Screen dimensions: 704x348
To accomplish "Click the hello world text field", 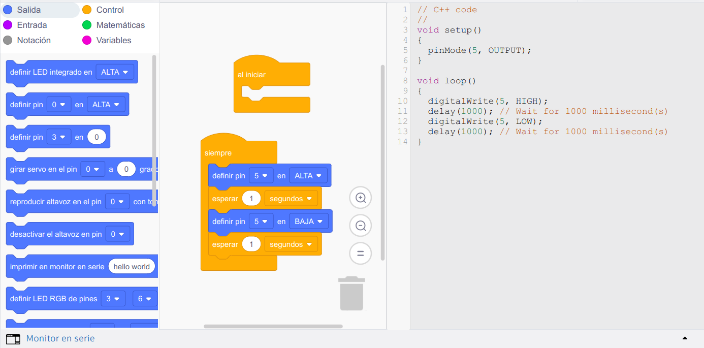I will [x=132, y=267].
